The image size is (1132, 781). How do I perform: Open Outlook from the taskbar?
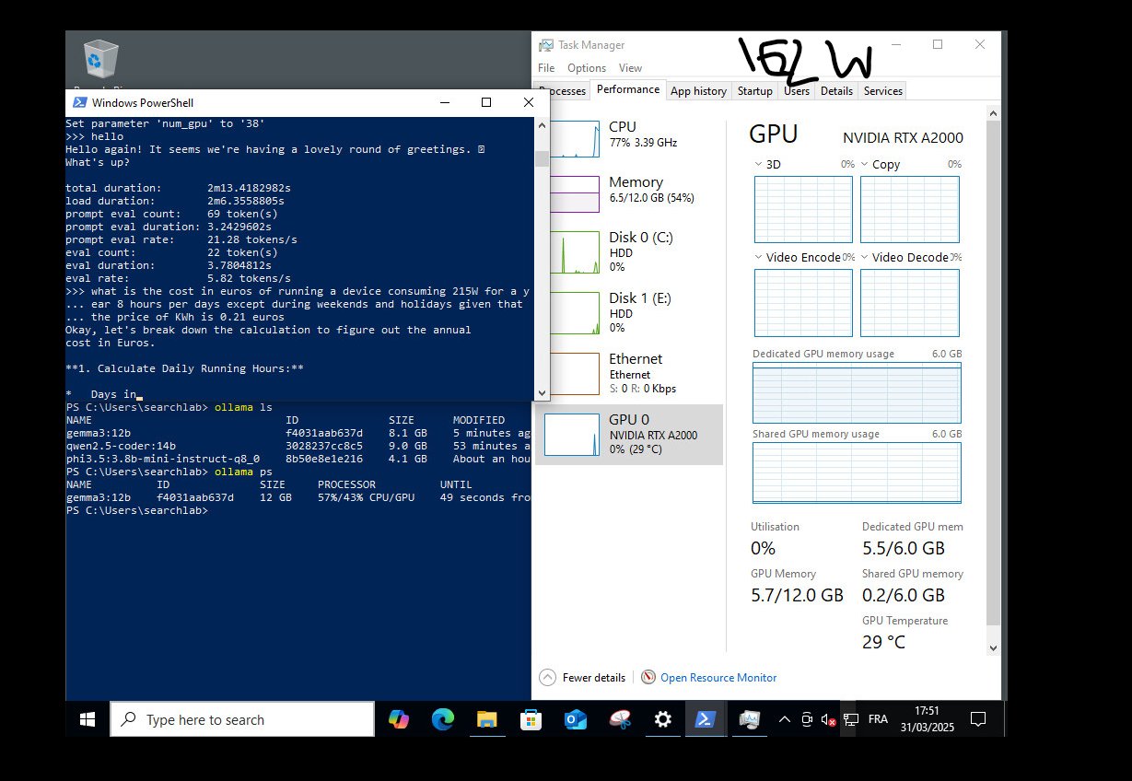576,719
